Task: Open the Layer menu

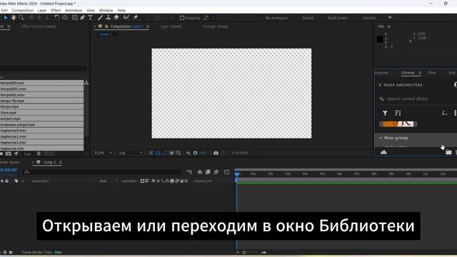Action: 42,10
